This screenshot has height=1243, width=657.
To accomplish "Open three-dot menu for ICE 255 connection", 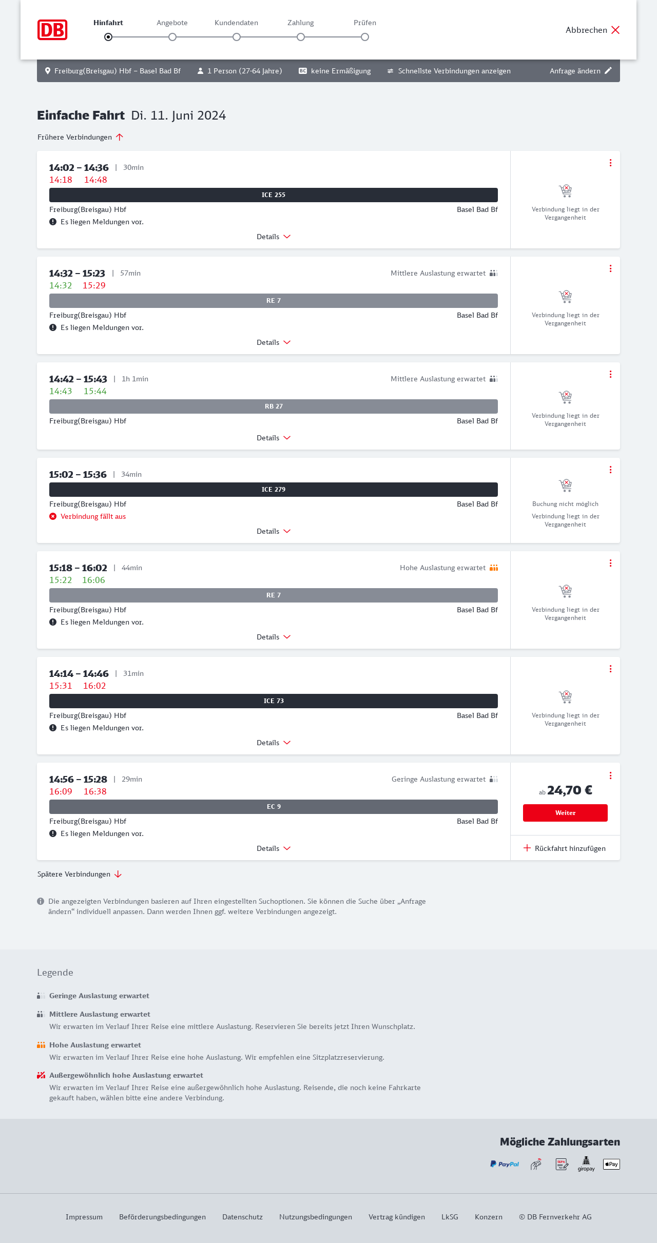I will click(x=610, y=163).
